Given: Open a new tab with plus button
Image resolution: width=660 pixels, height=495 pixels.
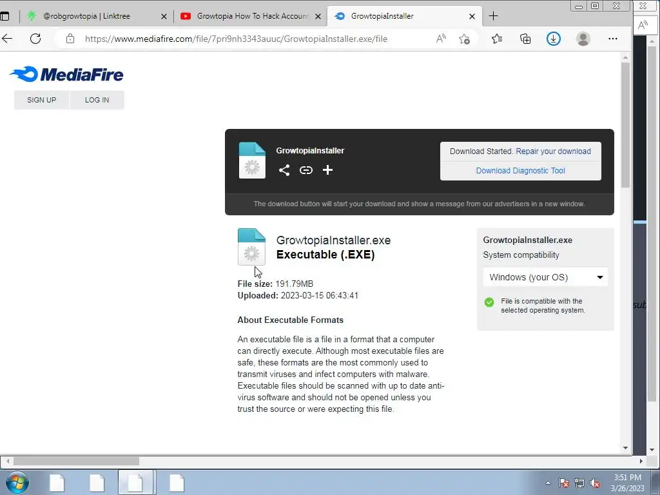Looking at the screenshot, I should (493, 16).
